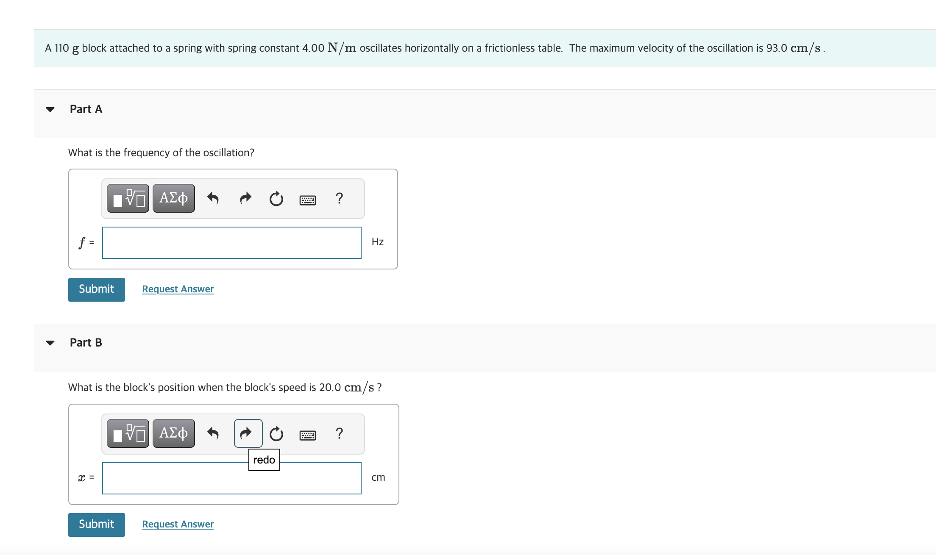This screenshot has height=555, width=936.
Task: Collapse the Part B section
Action: 50,343
